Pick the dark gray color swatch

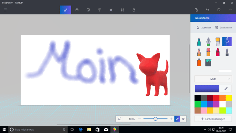[204, 98]
